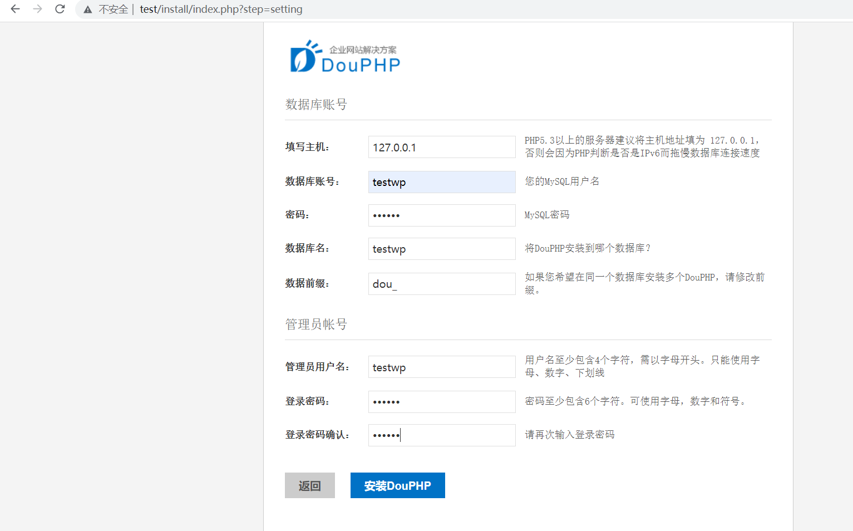Click the password minimum 6 characters hint
The height and width of the screenshot is (531, 853).
(x=635, y=401)
